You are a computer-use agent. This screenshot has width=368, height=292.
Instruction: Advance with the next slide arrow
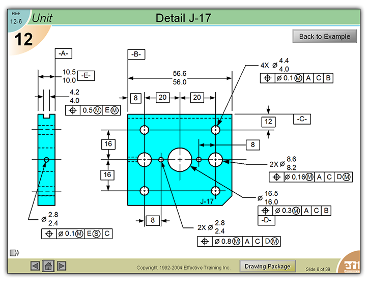click(x=62, y=266)
